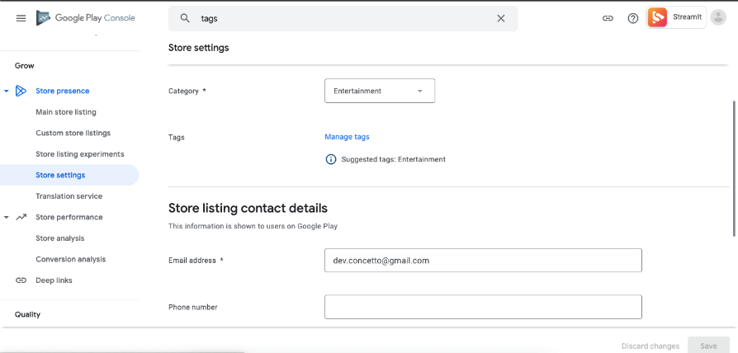This screenshot has width=738, height=353.
Task: Go to Main store listing
Action: (x=66, y=112)
